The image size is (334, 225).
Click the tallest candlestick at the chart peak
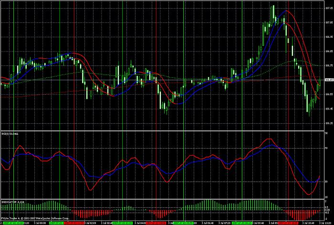273,14
